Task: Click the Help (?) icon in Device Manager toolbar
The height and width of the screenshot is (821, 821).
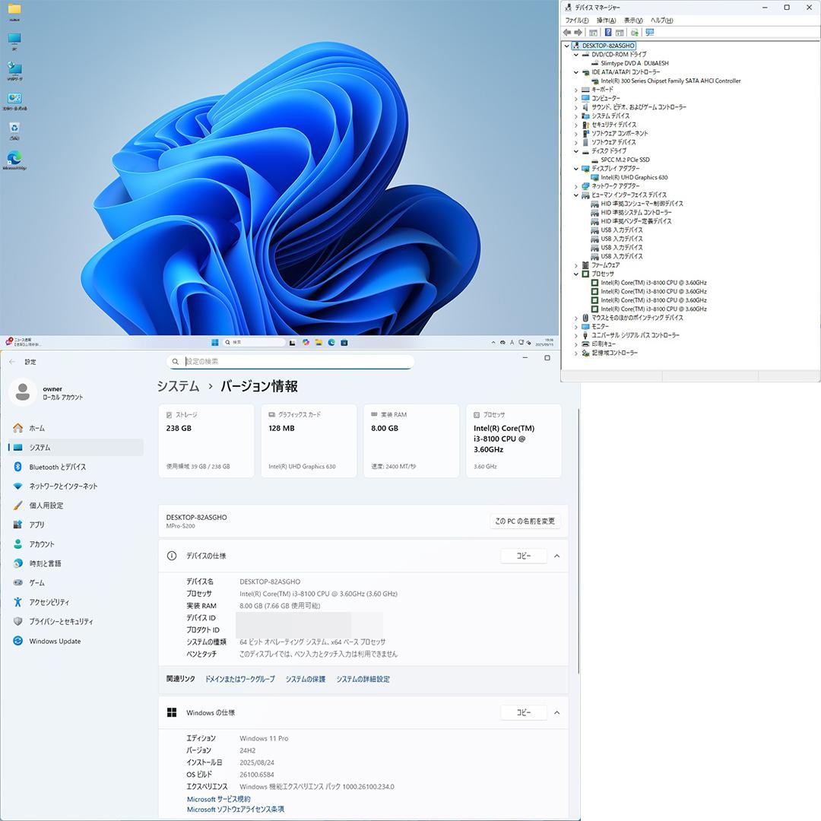Action: (607, 32)
